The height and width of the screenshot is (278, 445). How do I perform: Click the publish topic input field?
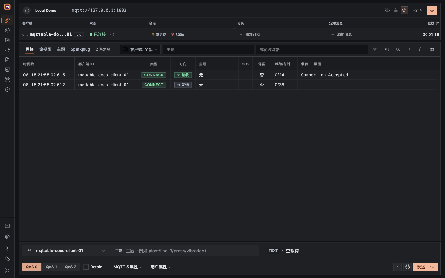pos(185,251)
